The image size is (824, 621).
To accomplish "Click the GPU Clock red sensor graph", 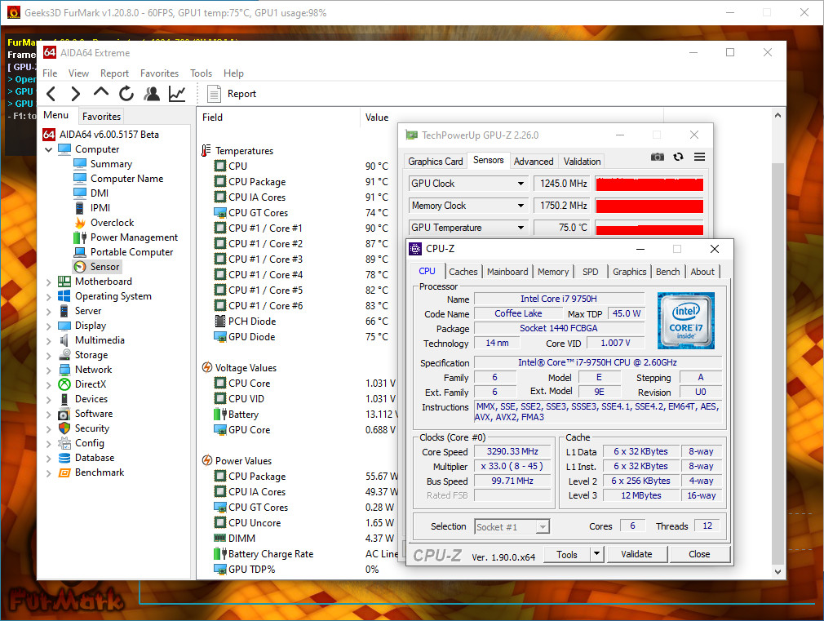I will 649,184.
